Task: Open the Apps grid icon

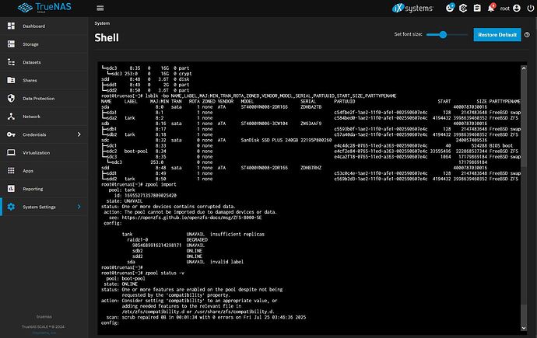Action: tap(10, 170)
